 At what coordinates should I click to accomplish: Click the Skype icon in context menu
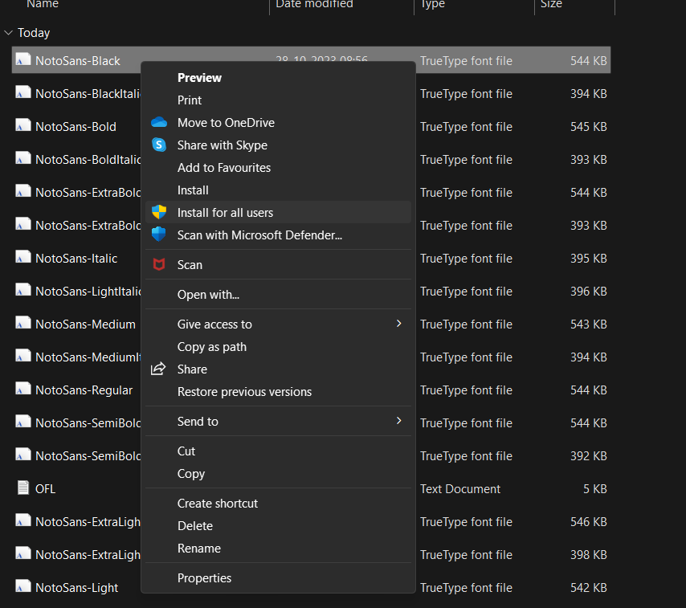(159, 145)
